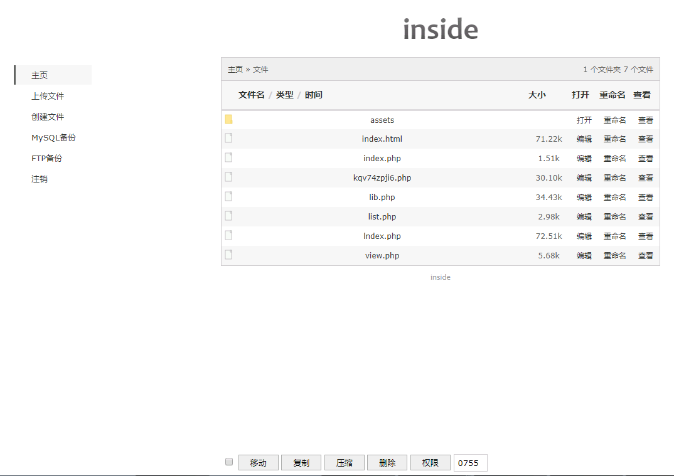Click the assets folder icon

229,119
